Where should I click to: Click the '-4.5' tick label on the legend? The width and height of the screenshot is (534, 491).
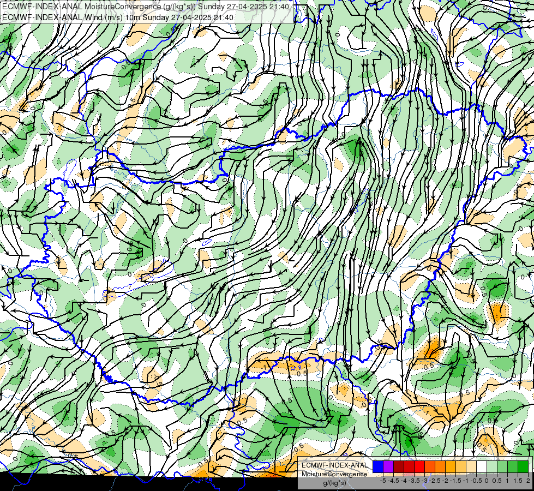point(394,481)
